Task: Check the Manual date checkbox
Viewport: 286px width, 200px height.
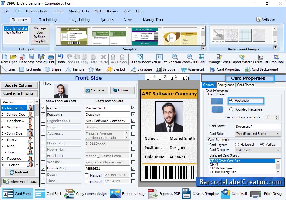Action: [x=87, y=175]
